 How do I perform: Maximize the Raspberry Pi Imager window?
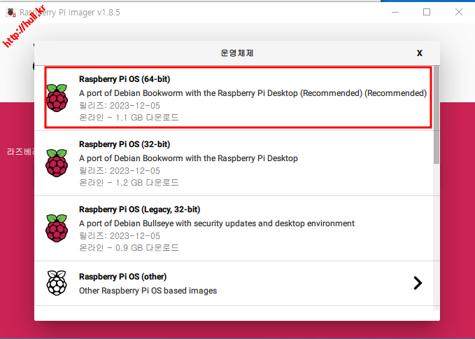click(427, 12)
